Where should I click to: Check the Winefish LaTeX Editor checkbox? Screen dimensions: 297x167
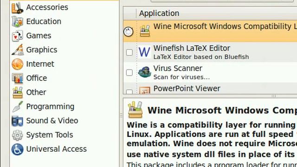pos(129,52)
